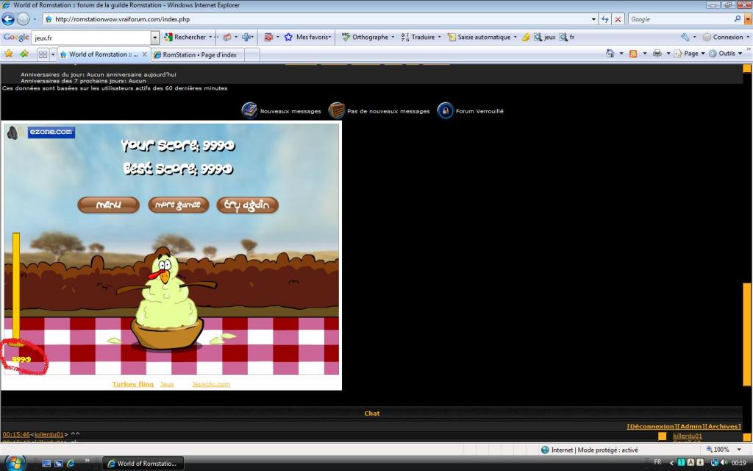This screenshot has width=753, height=471.
Task: Open the chat Archives link
Action: [x=724, y=426]
